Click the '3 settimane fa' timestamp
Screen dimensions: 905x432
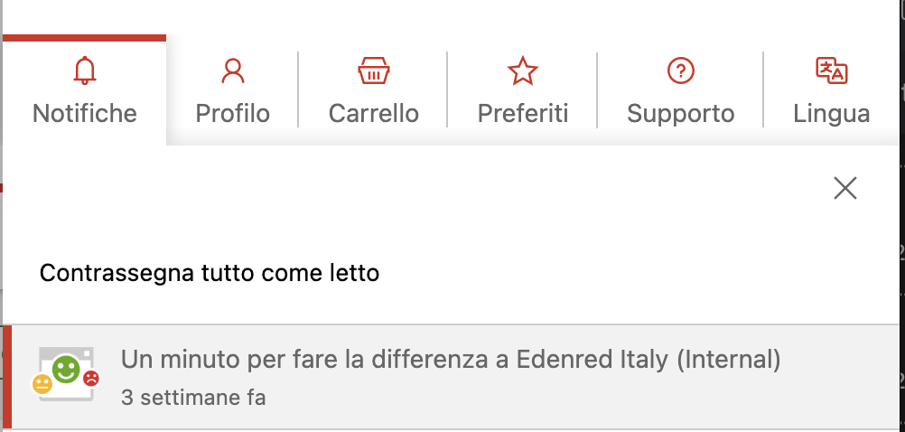[x=193, y=398]
